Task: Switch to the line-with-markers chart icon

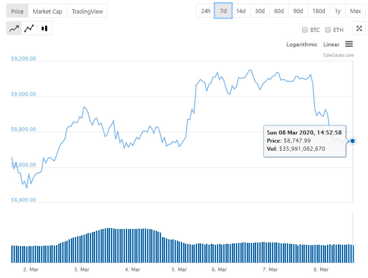Action: pos(29,28)
